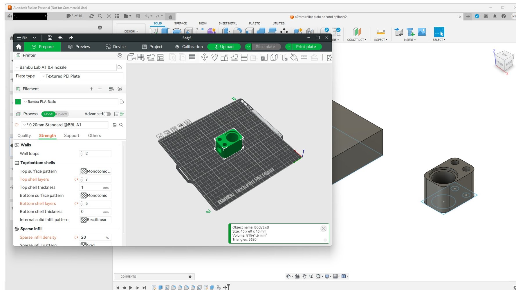Select the Move tool in the 3D toolbar
The width and height of the screenshot is (516, 290).
(204, 57)
